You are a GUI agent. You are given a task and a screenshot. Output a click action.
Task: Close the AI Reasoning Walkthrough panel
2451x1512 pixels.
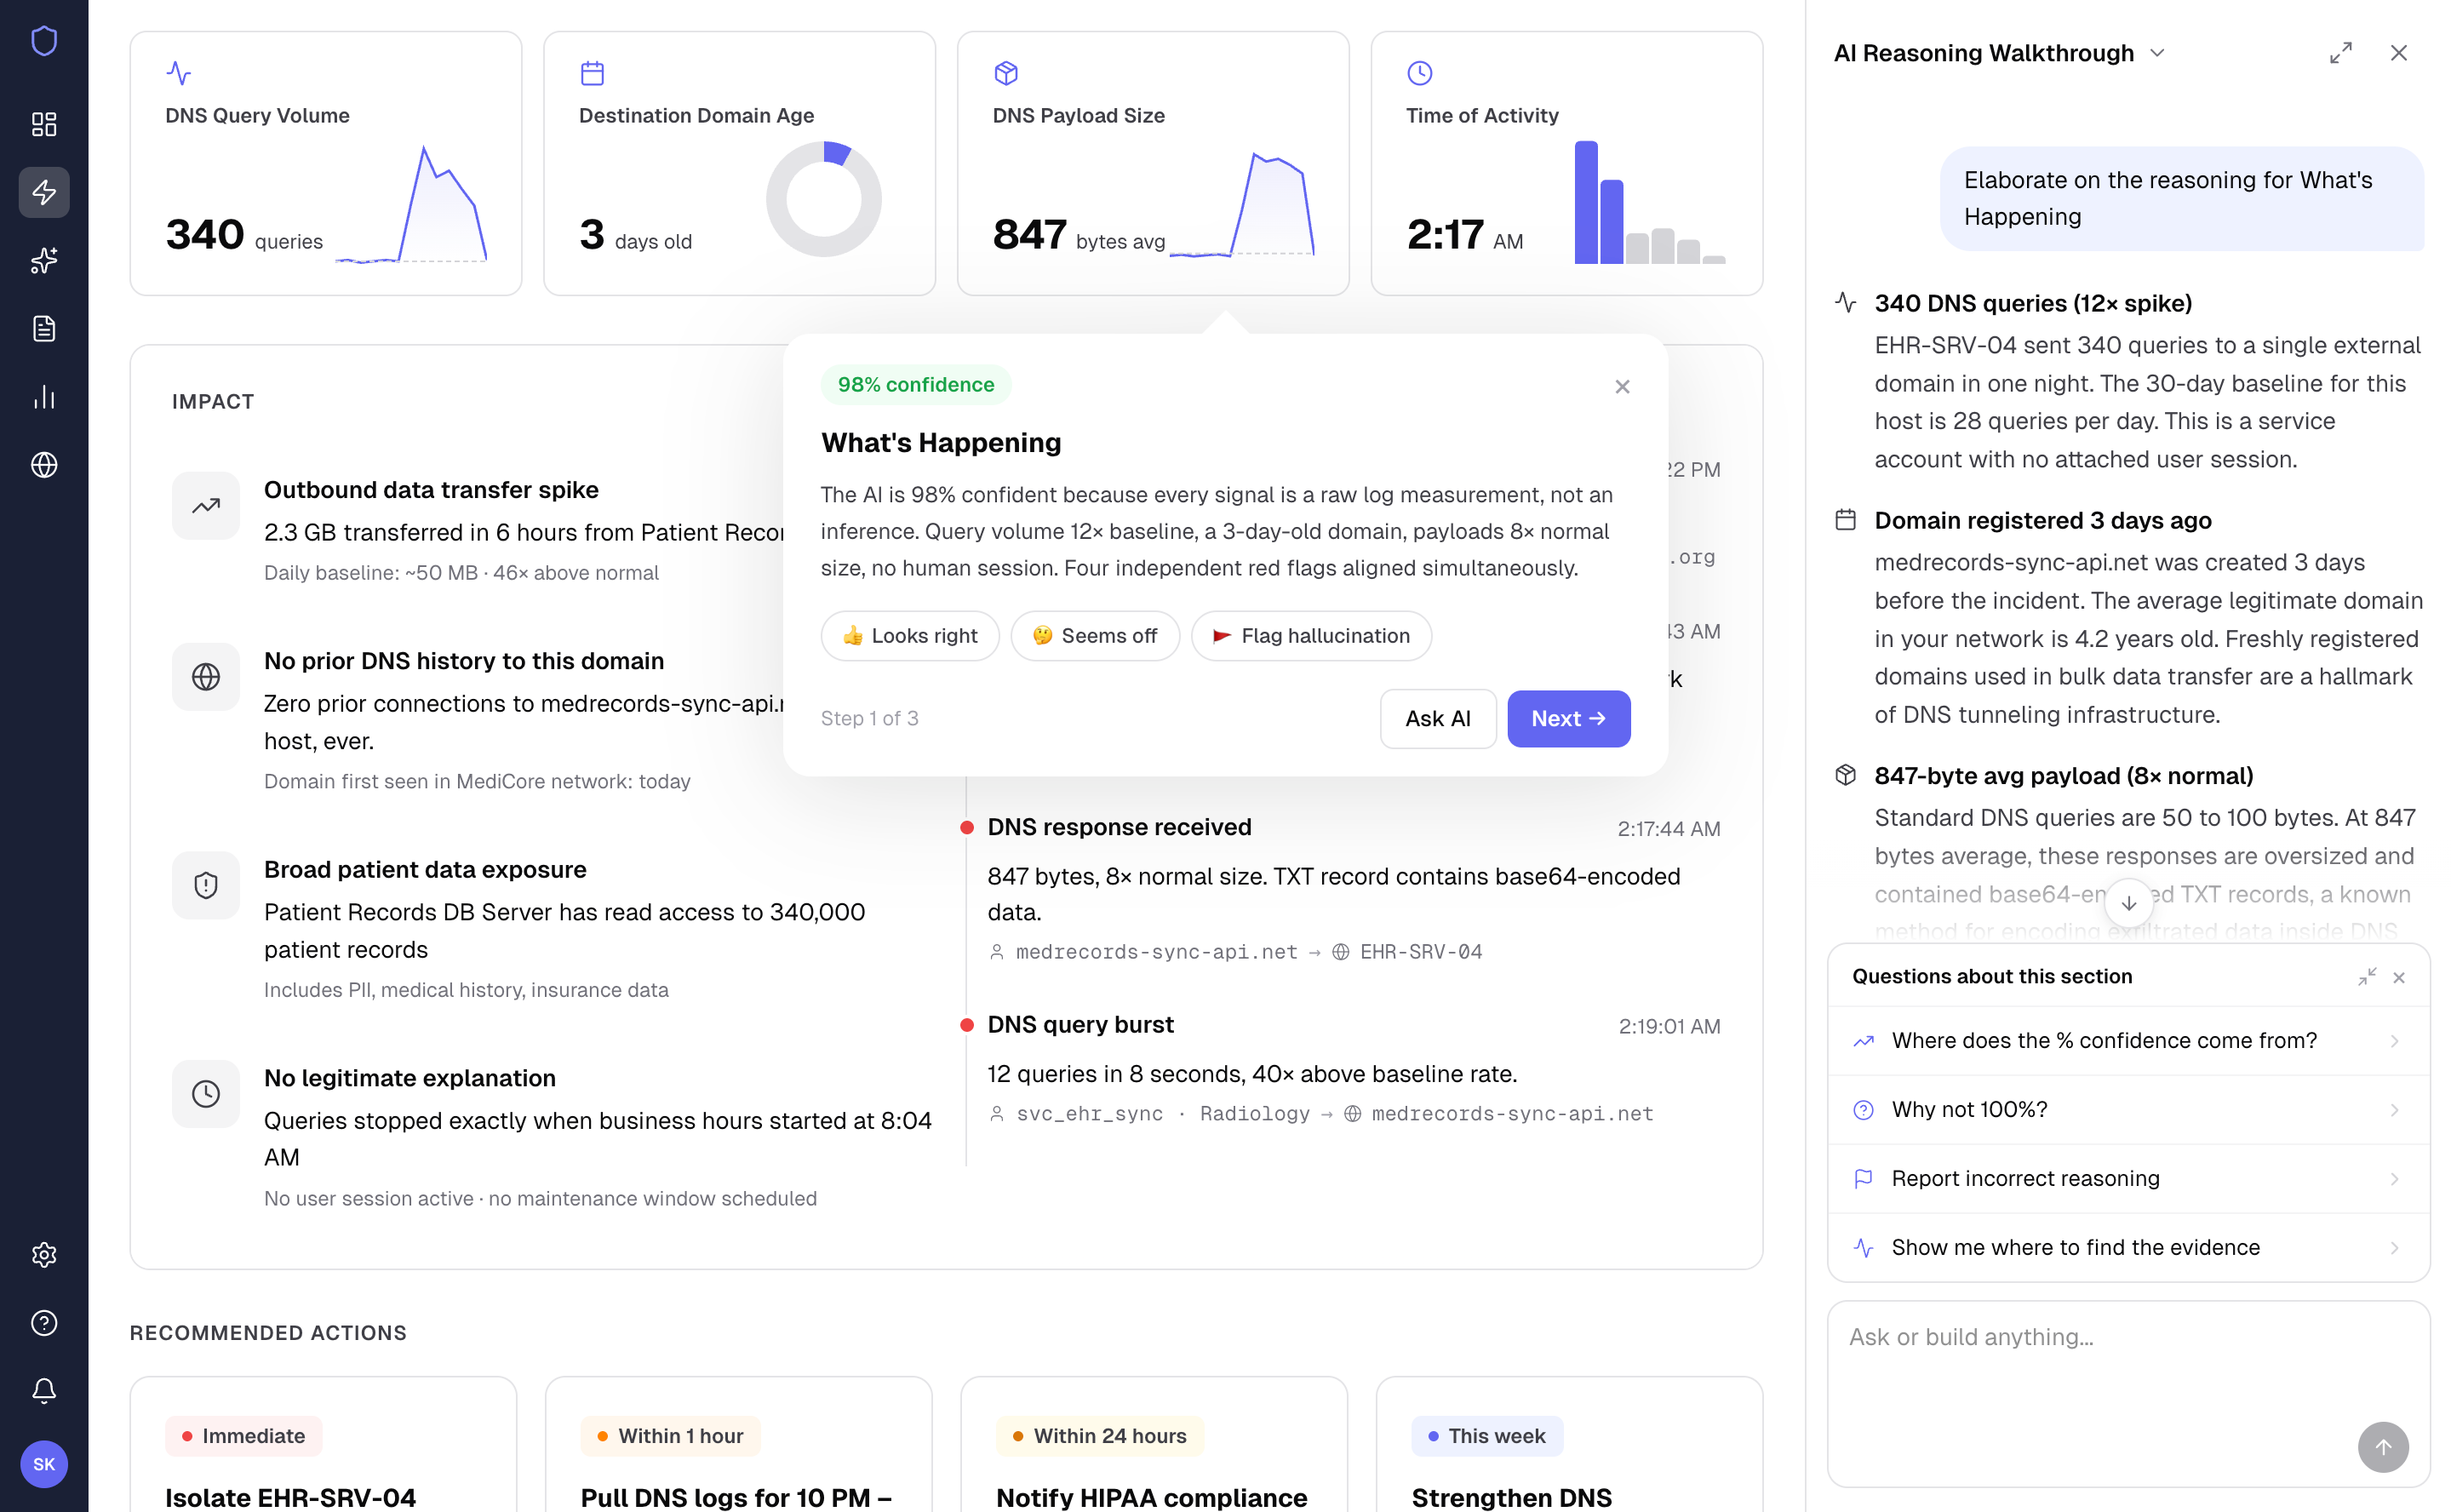click(x=2399, y=53)
